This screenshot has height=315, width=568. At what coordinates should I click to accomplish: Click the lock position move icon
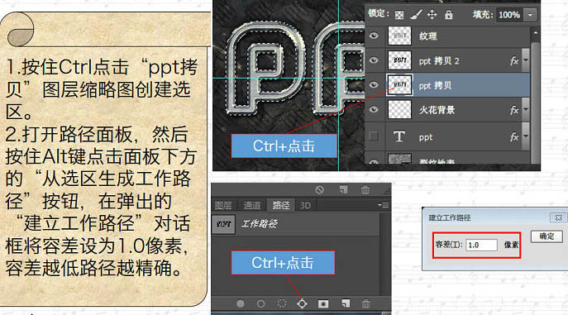click(432, 15)
